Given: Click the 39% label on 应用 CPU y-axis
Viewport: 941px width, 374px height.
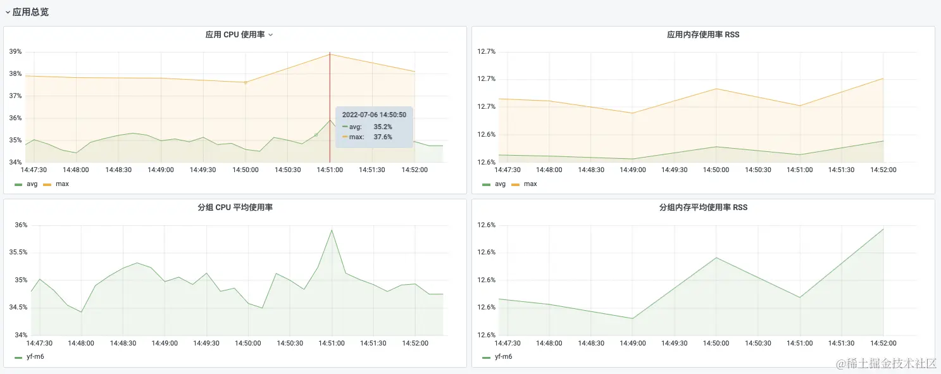Looking at the screenshot, I should (x=15, y=52).
